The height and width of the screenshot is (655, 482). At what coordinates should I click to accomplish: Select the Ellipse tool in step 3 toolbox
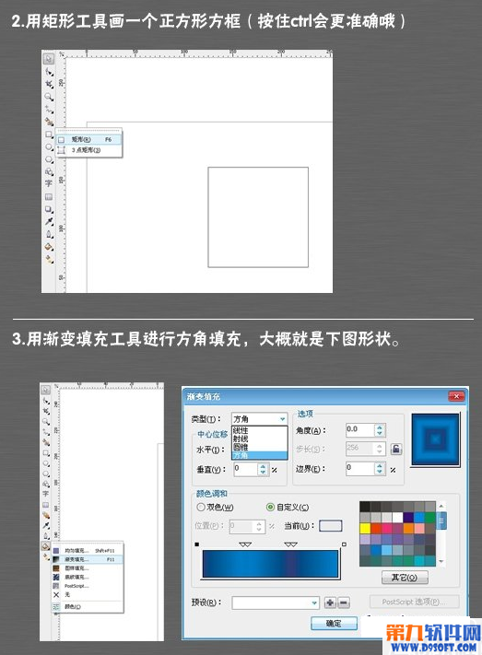pos(45,463)
